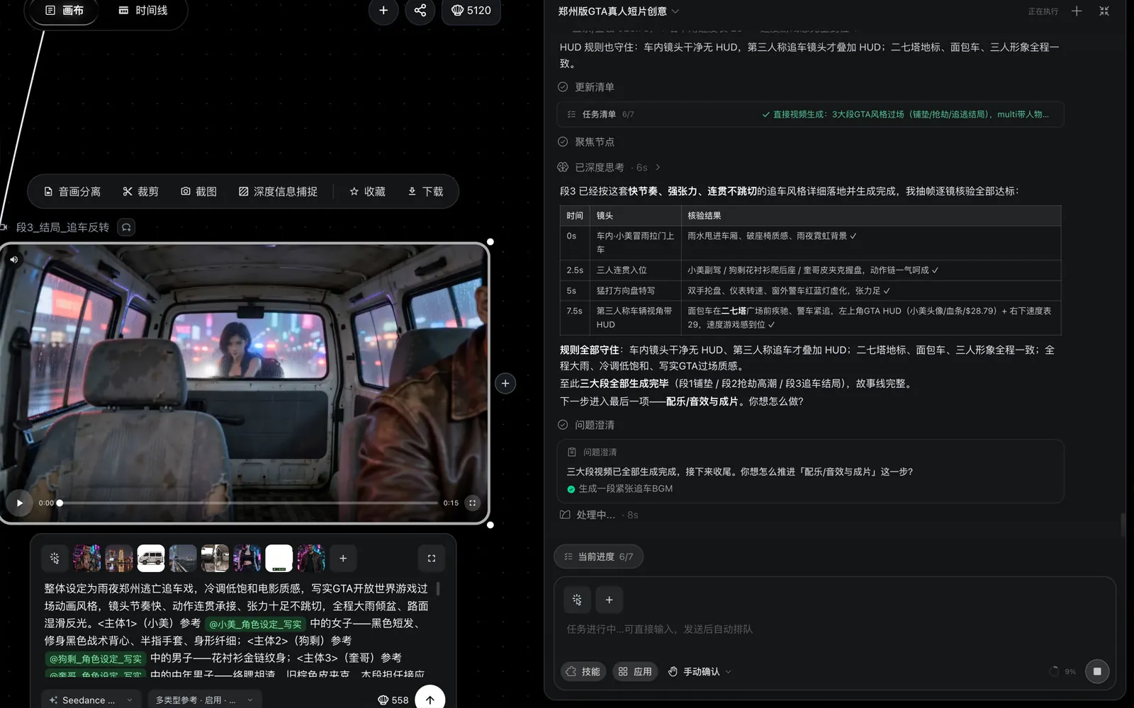Mute the video via the speaker icon

(x=13, y=260)
